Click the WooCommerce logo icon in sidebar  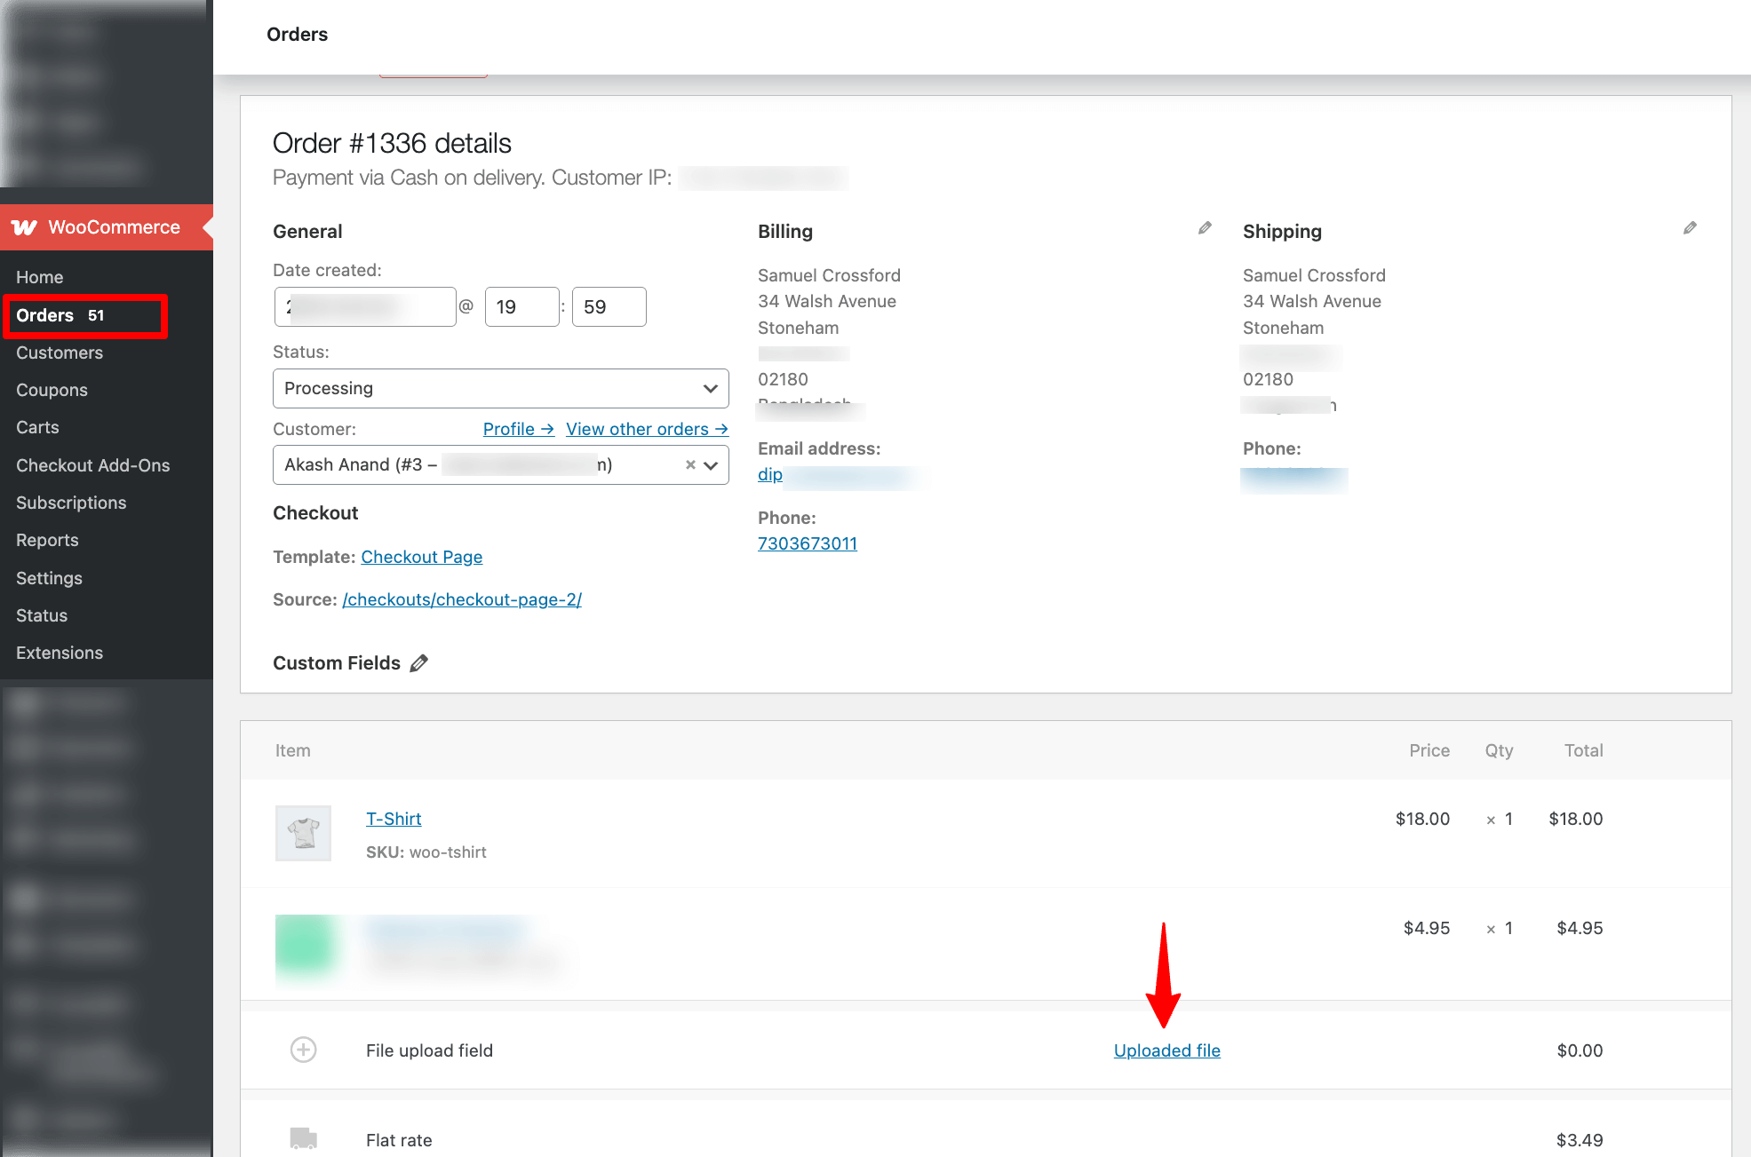[24, 227]
